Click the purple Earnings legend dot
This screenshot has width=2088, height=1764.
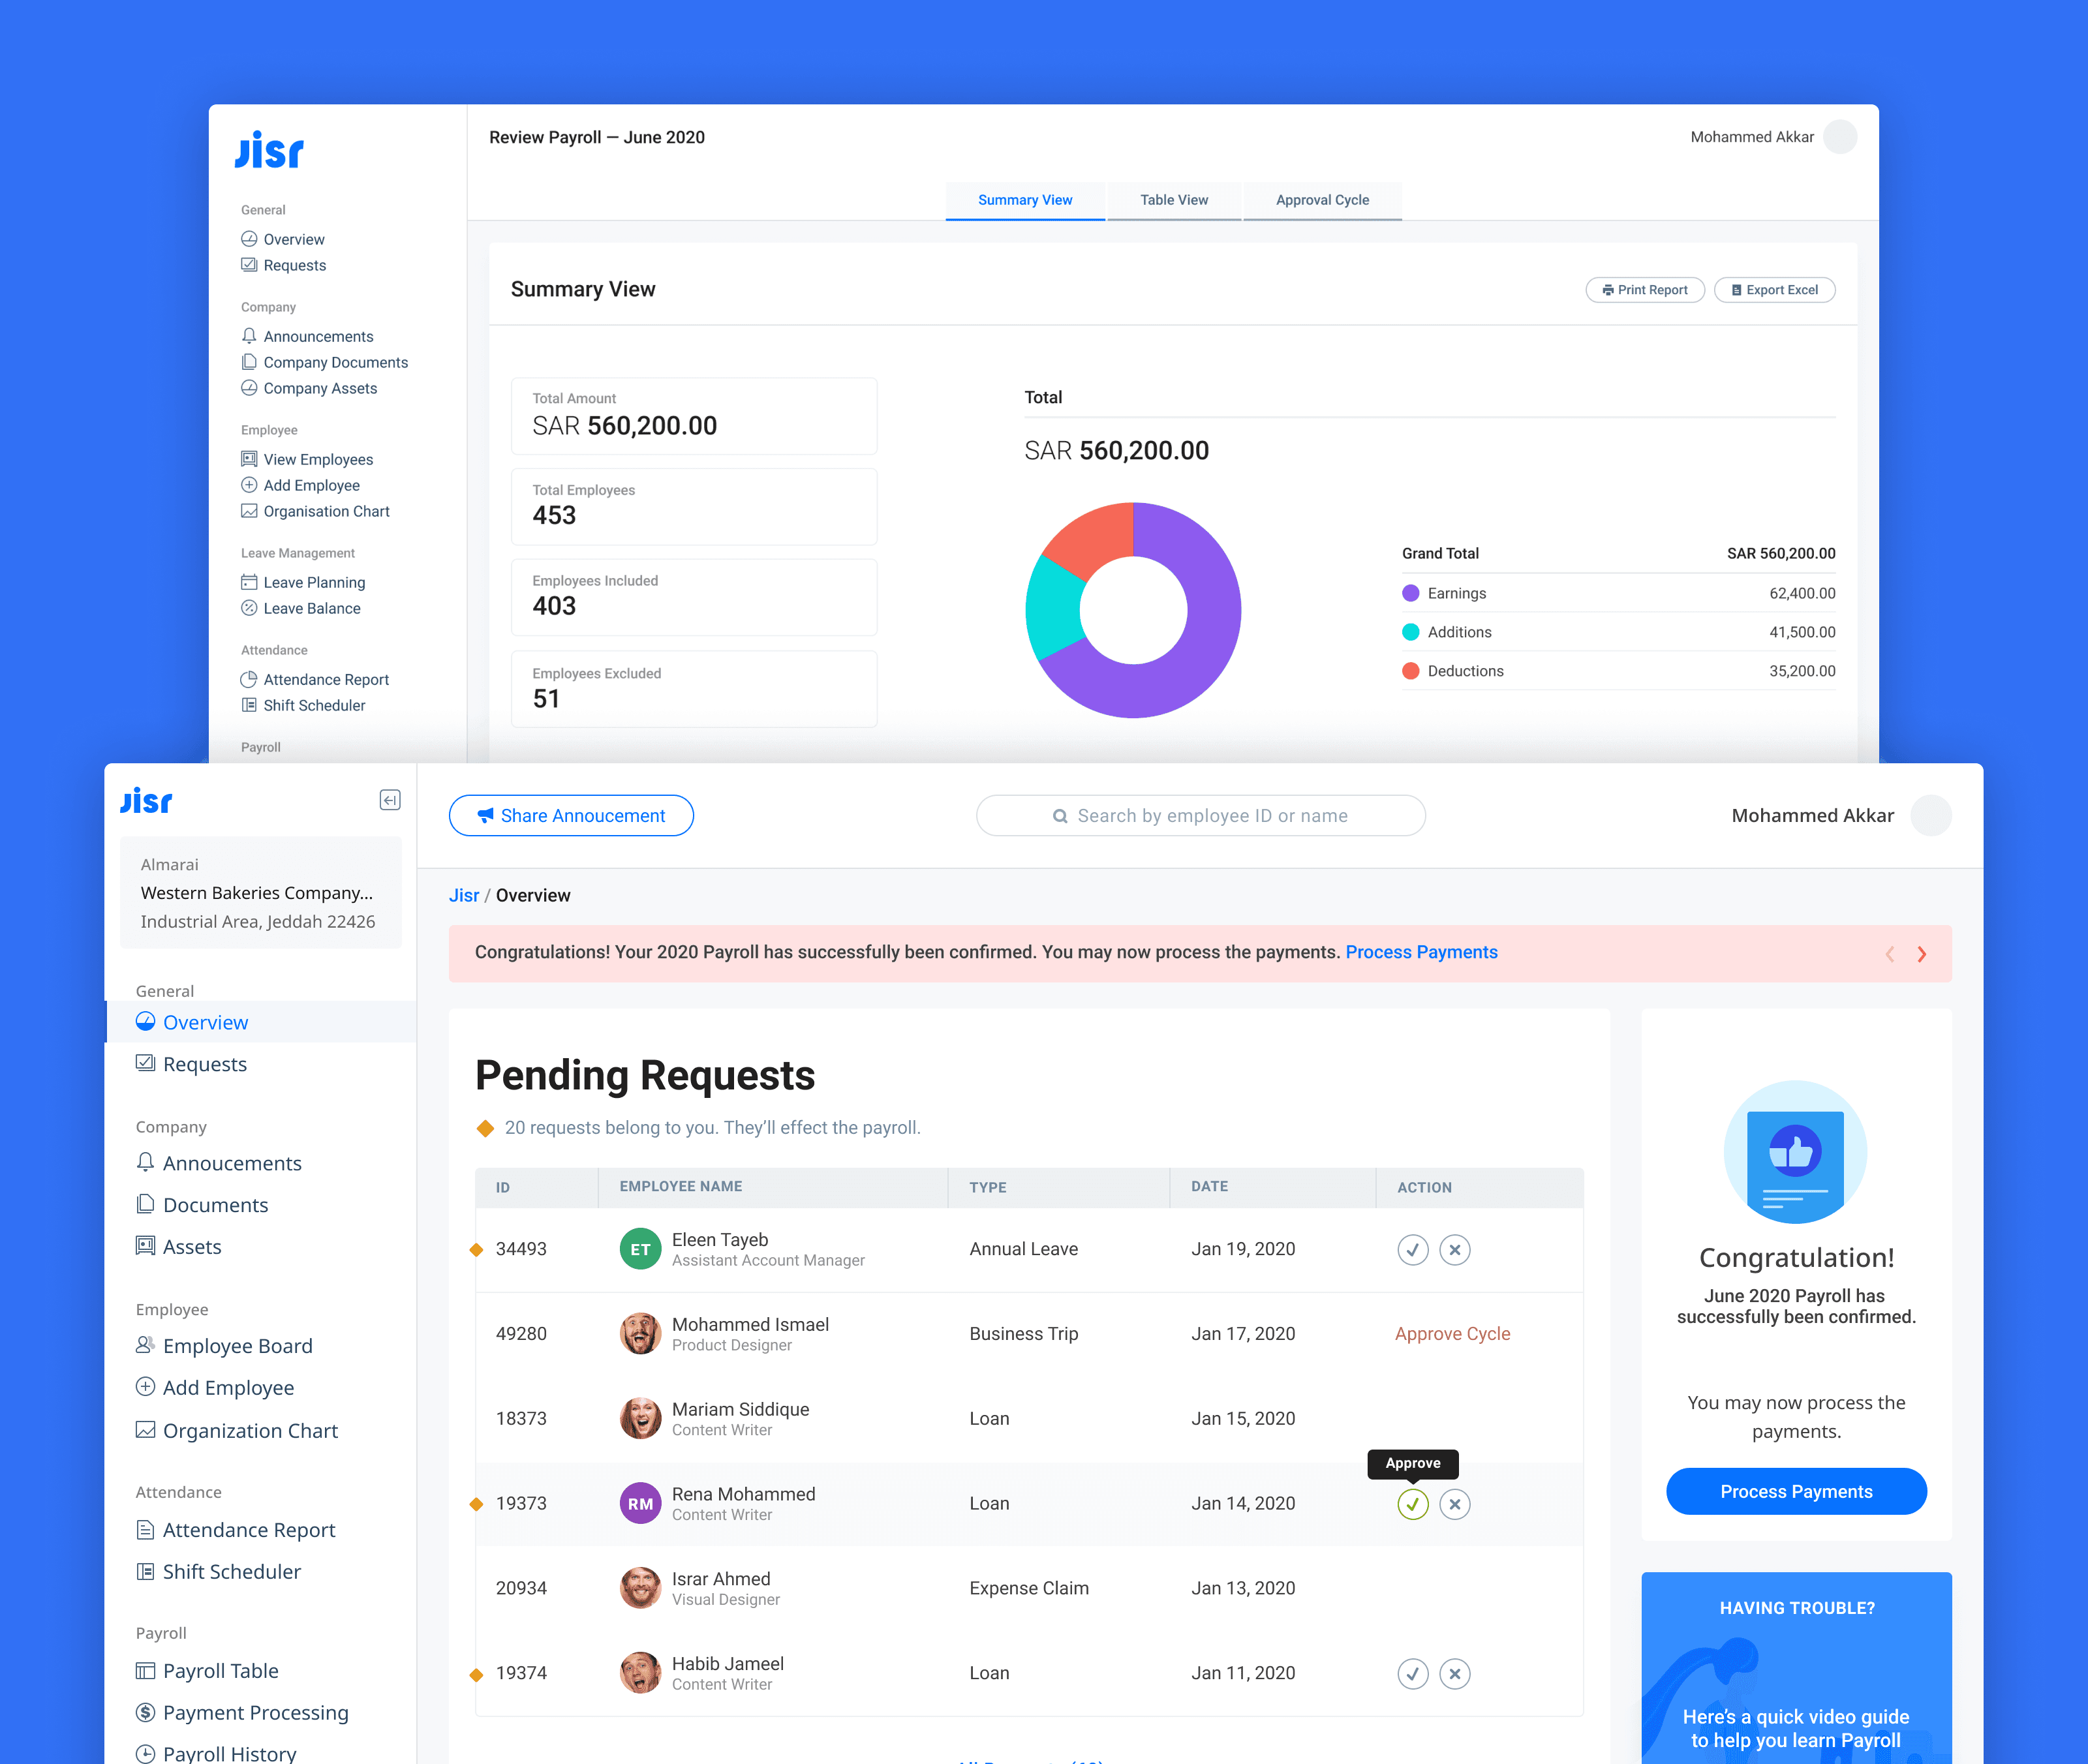pyautogui.click(x=1410, y=593)
